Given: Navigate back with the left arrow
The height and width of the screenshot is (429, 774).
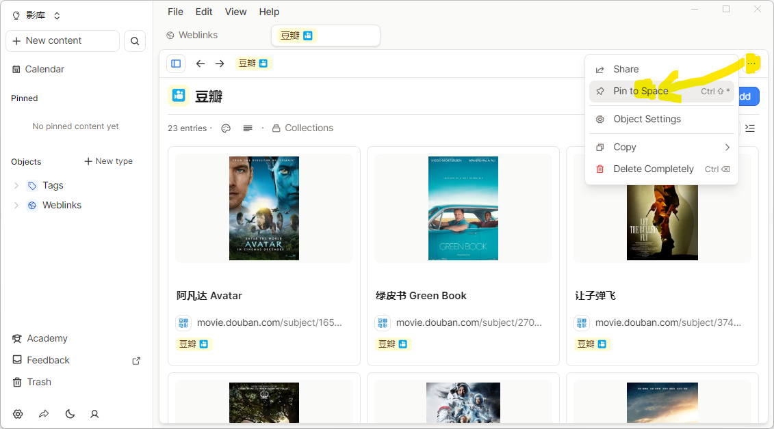Looking at the screenshot, I should click(200, 64).
